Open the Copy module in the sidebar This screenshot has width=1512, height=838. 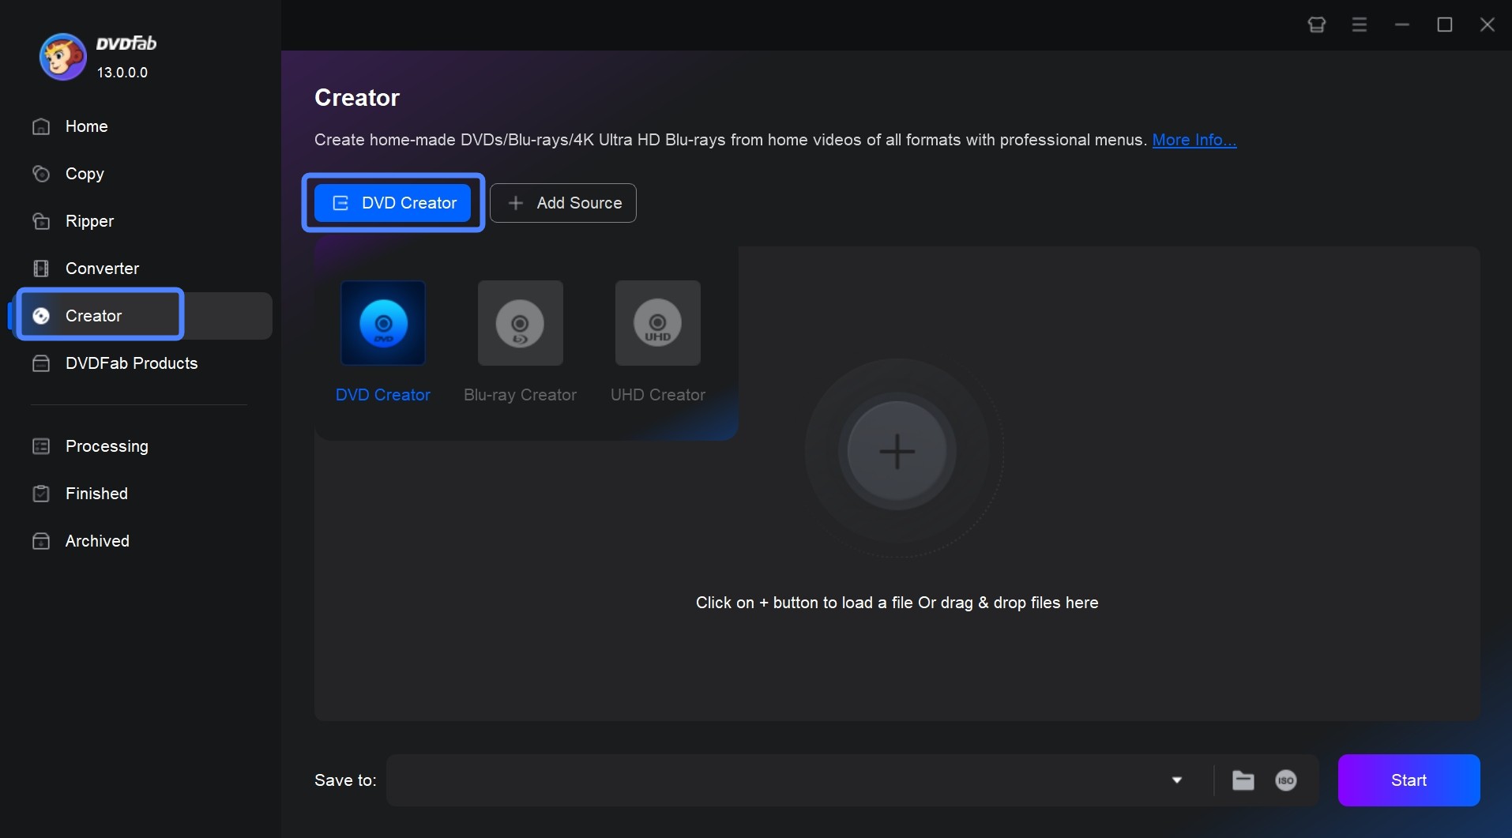84,174
